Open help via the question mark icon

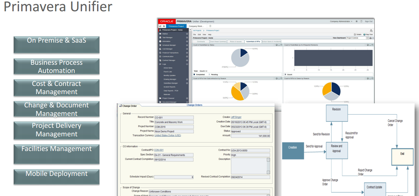coord(361,21)
